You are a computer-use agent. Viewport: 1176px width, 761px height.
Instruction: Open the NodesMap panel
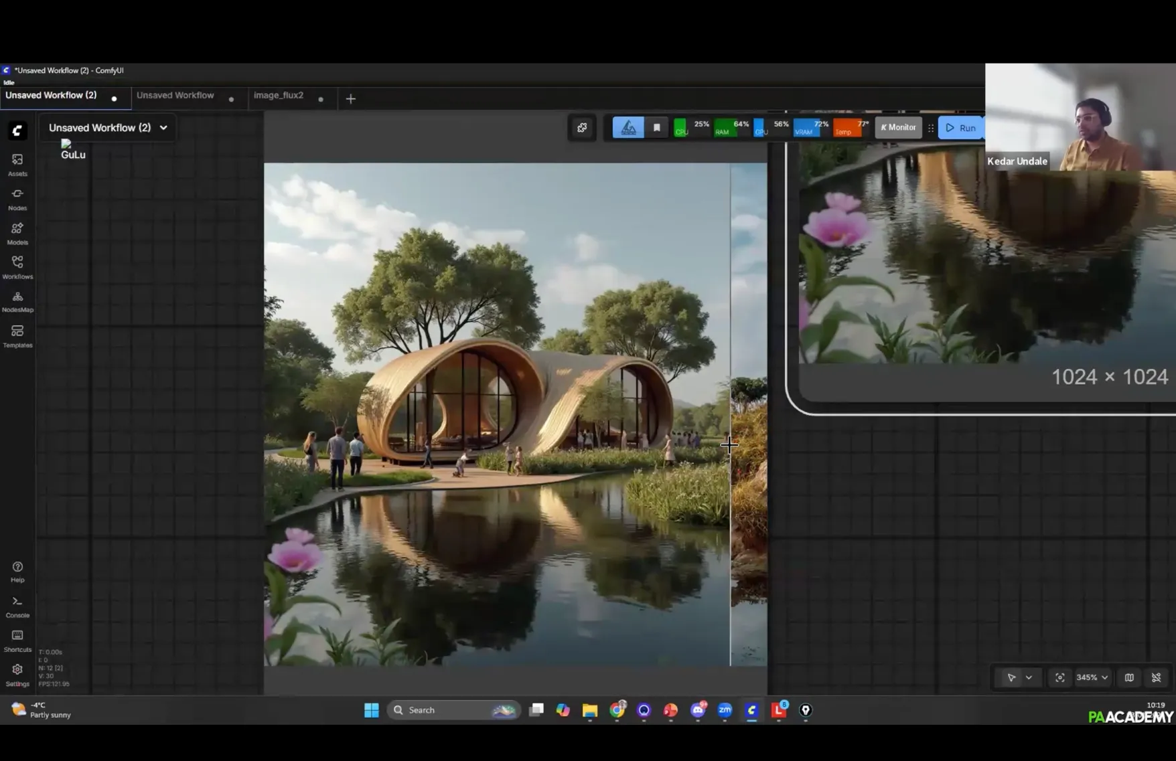point(17,301)
